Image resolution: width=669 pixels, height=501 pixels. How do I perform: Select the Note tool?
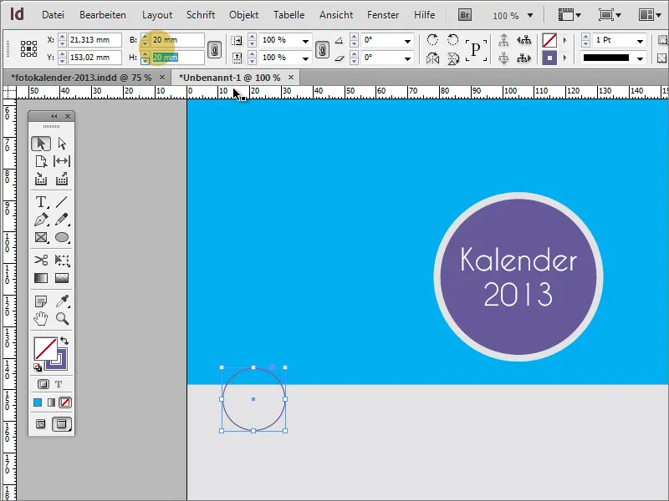point(41,301)
